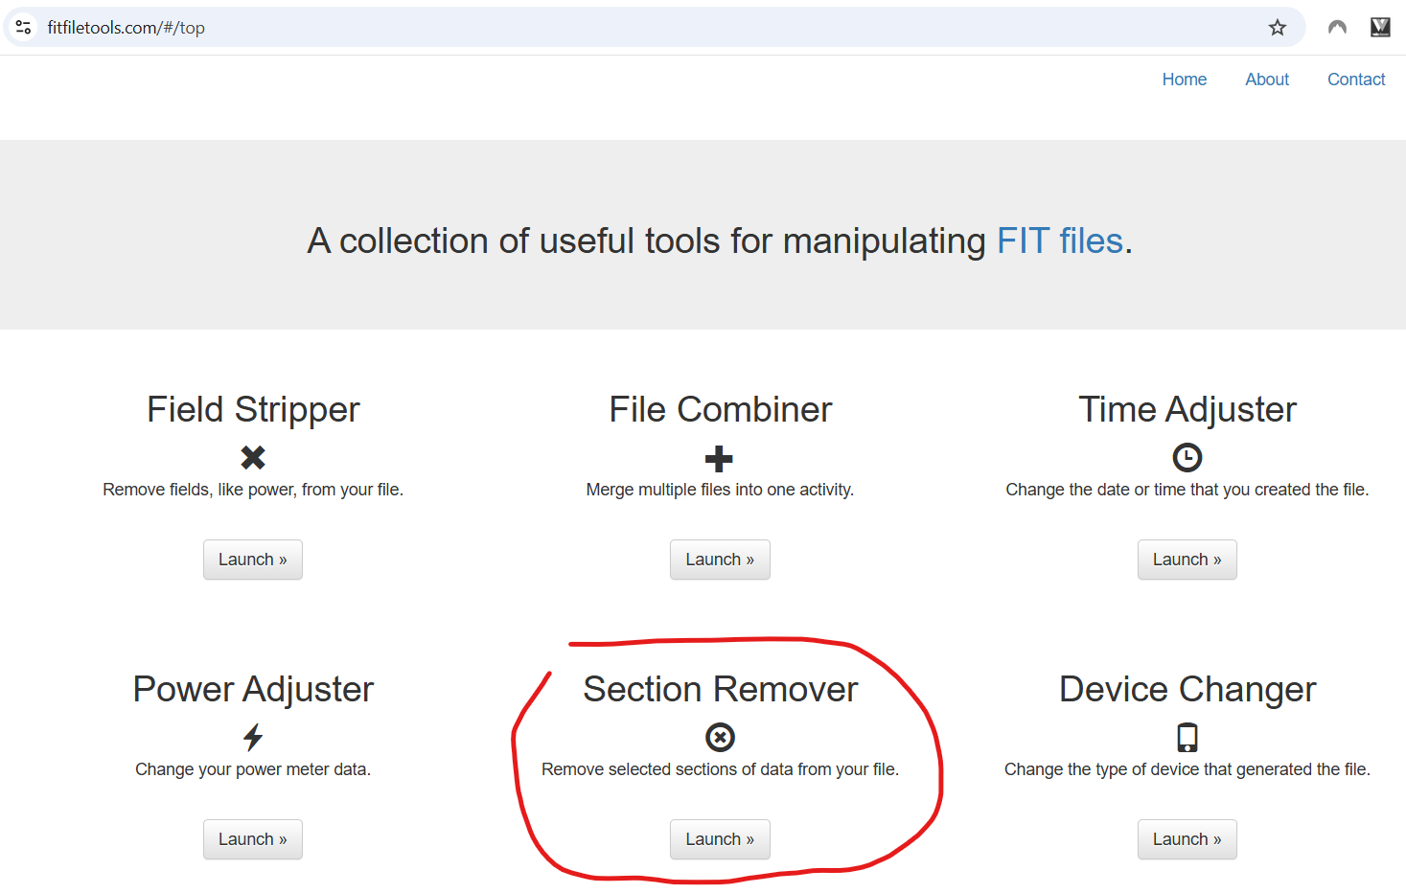The width and height of the screenshot is (1406, 893).
Task: Go to the Home nav link
Action: (1185, 80)
